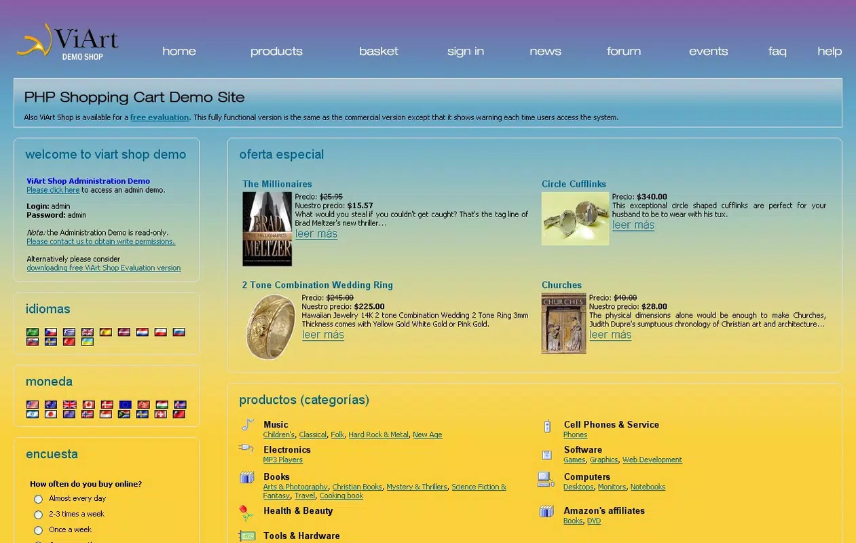Image resolution: width=856 pixels, height=543 pixels.
Task: Click the Cell Phones & Service icon
Action: [546, 426]
